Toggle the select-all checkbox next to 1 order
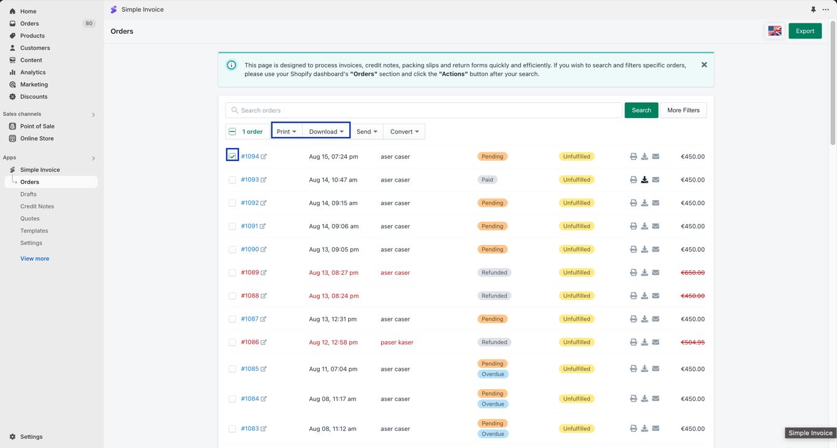837x448 pixels. click(x=232, y=132)
